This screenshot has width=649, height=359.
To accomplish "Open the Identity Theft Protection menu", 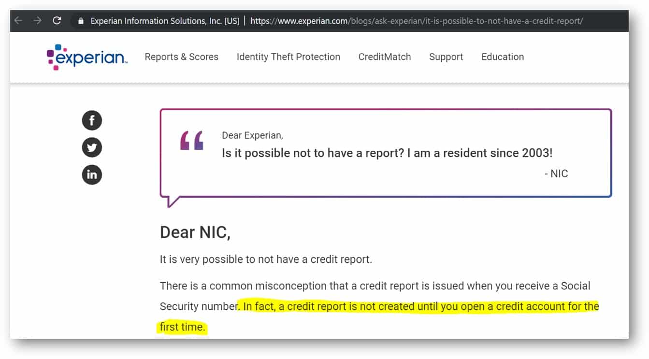I will 288,57.
